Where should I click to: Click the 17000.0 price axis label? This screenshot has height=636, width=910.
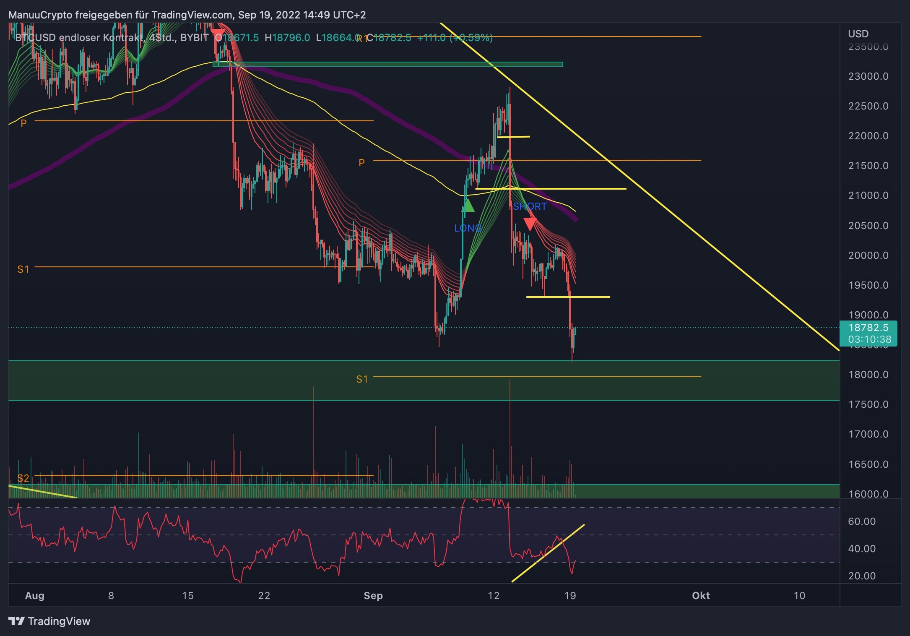tap(868, 434)
